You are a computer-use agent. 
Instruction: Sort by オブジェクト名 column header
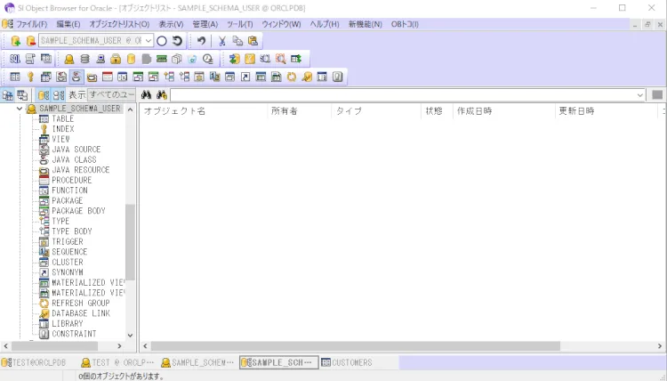(x=175, y=111)
